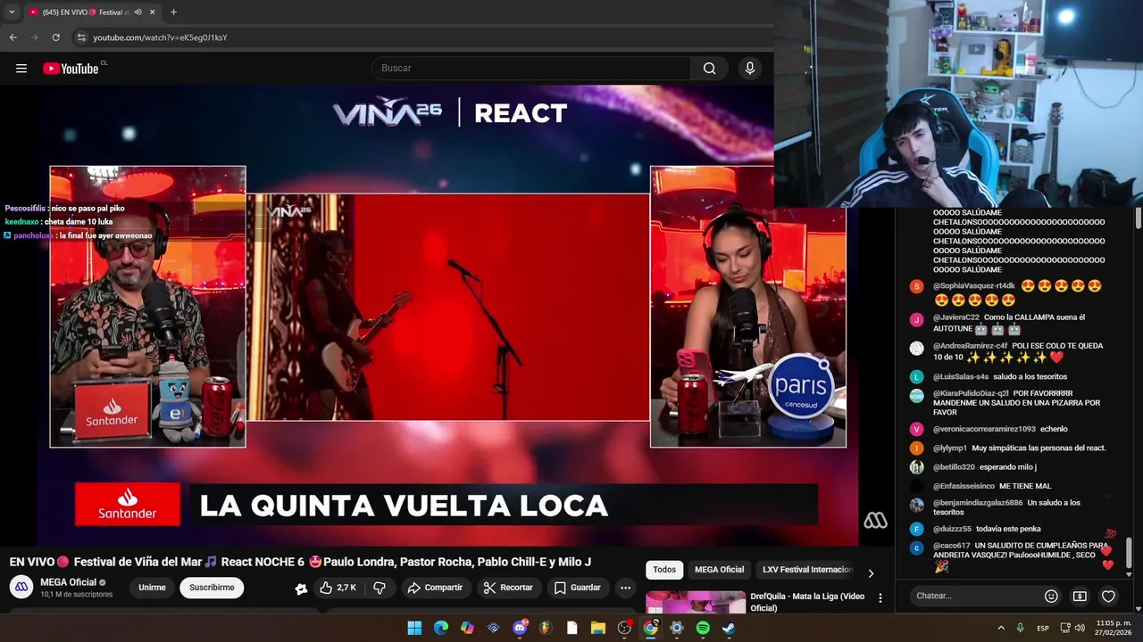Click @SophiaVasquez-rt4dk chat username
Image resolution: width=1143 pixels, height=642 pixels.
coord(973,286)
